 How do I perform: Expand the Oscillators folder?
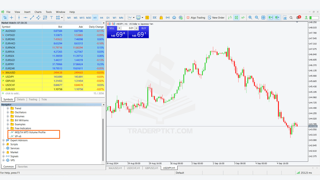point(8,112)
